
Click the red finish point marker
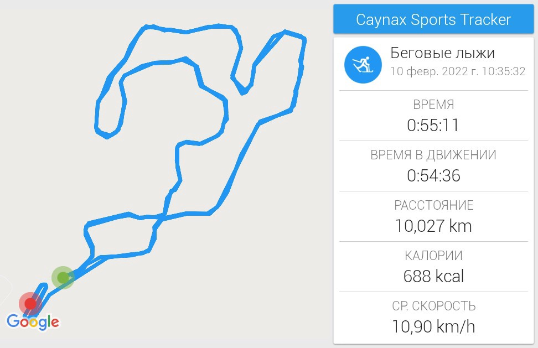(x=30, y=303)
